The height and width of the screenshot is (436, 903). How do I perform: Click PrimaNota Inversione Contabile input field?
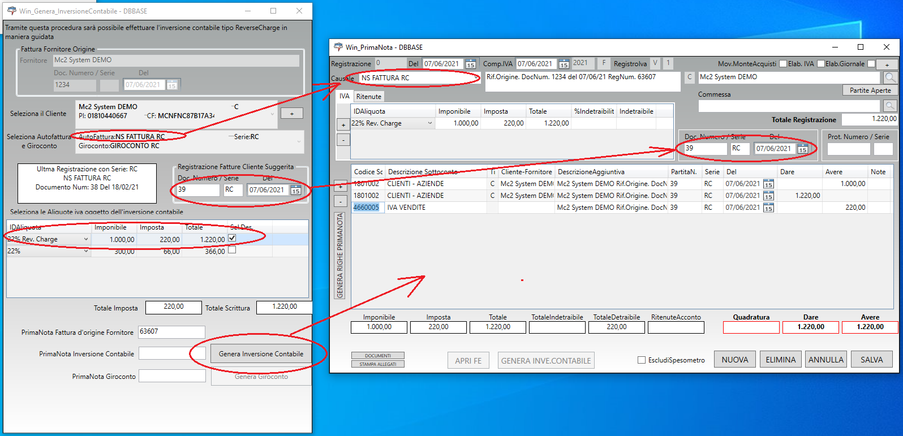point(172,353)
